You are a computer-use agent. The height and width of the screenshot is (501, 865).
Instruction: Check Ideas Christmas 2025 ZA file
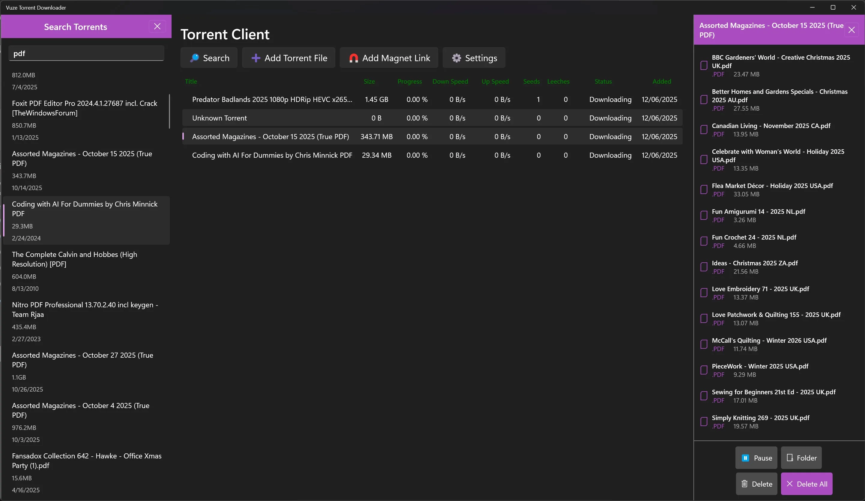pos(704,267)
